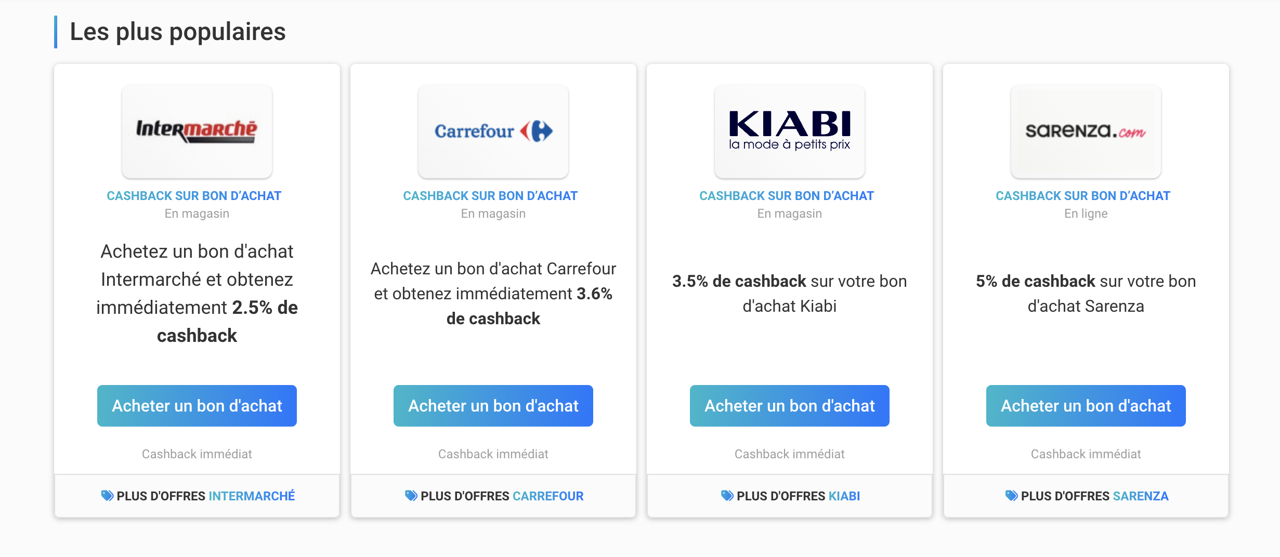Click the Sarenza.com logo
Image resolution: width=1280 pixels, height=557 pixels.
tap(1085, 131)
